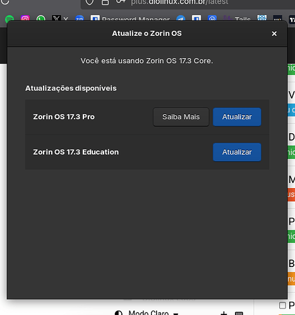Select the Zorin OS 17.3 Pro row title
This screenshot has height=315, width=295.
pyautogui.click(x=64, y=117)
